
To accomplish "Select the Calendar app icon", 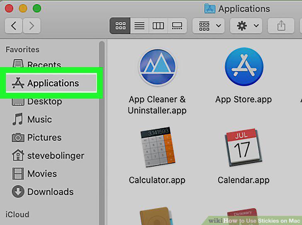I will click(243, 148).
